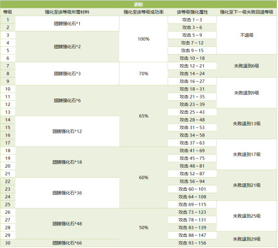The image size is (278, 248).
Task: Click the 翅膀强化石*2 cell
Action: point(67,47)
